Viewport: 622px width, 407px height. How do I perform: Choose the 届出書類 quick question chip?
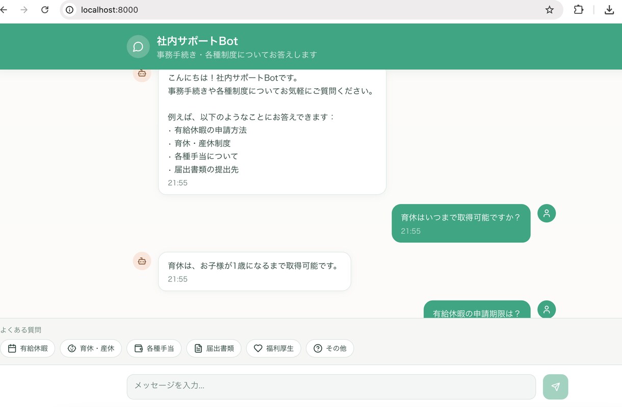point(214,348)
